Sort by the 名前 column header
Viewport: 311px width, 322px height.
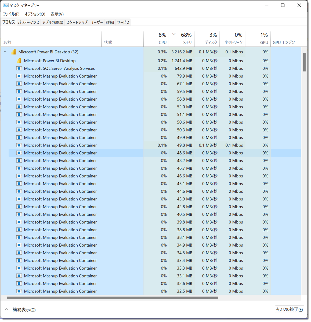pyautogui.click(x=51, y=39)
